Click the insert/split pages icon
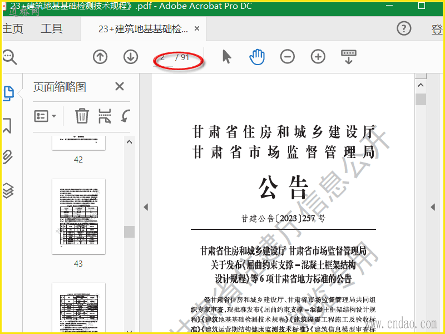This screenshot has height=334, width=445. coord(105,116)
